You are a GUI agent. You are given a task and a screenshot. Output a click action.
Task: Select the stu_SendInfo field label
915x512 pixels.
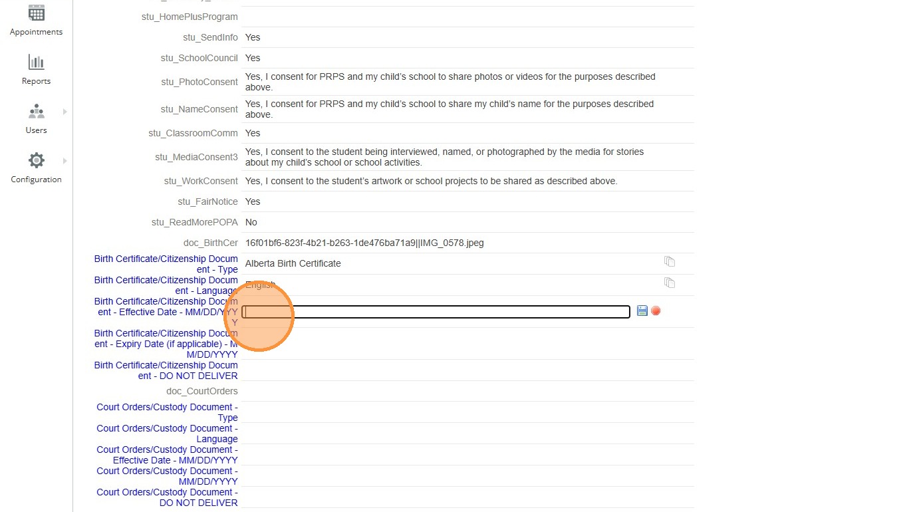point(211,37)
